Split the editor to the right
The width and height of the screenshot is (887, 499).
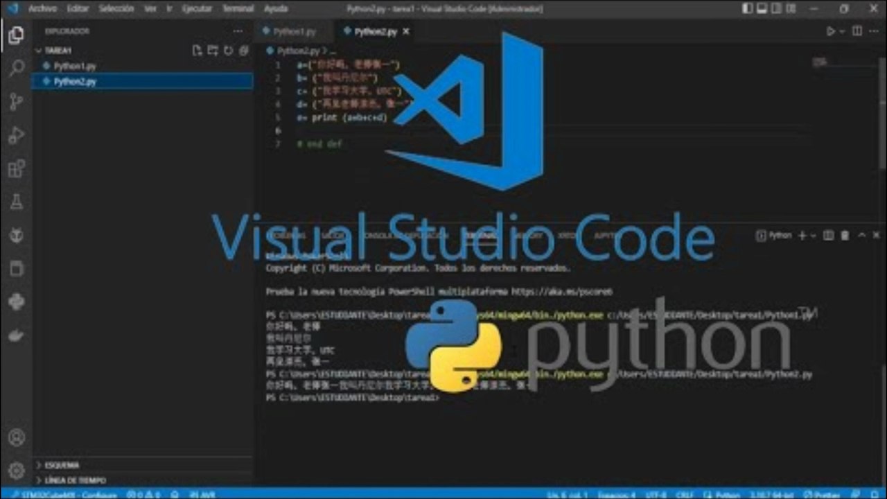(857, 31)
